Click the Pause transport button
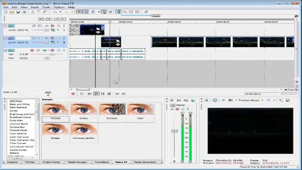The image size is (302, 170). click(x=103, y=94)
